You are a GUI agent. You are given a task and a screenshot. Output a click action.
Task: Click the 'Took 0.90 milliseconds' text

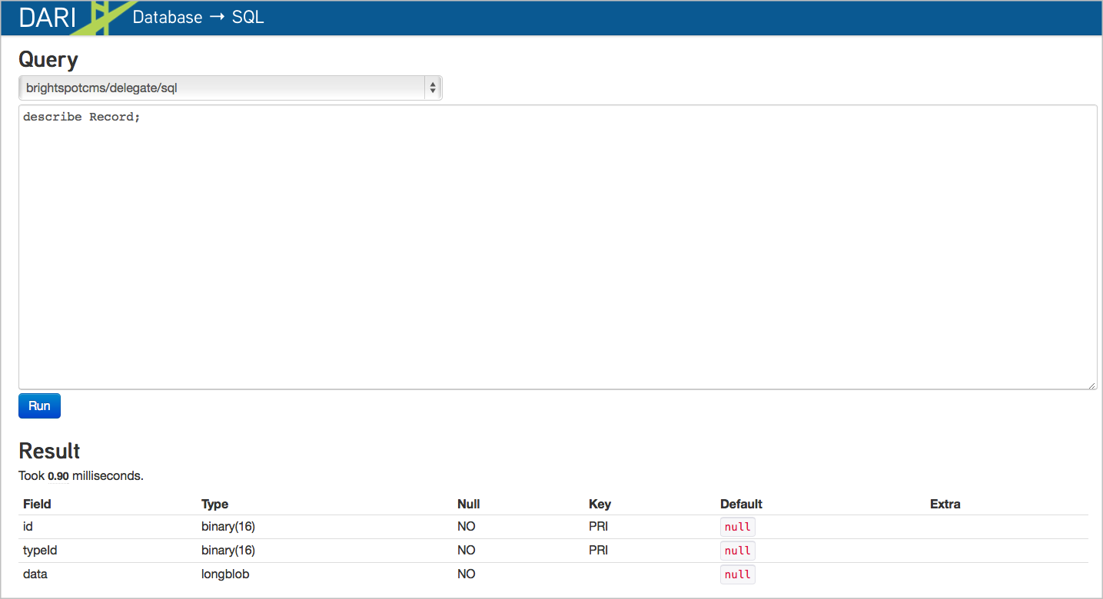[x=81, y=475]
